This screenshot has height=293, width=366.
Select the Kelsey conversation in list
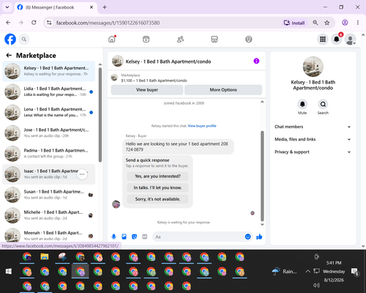[x=49, y=71]
